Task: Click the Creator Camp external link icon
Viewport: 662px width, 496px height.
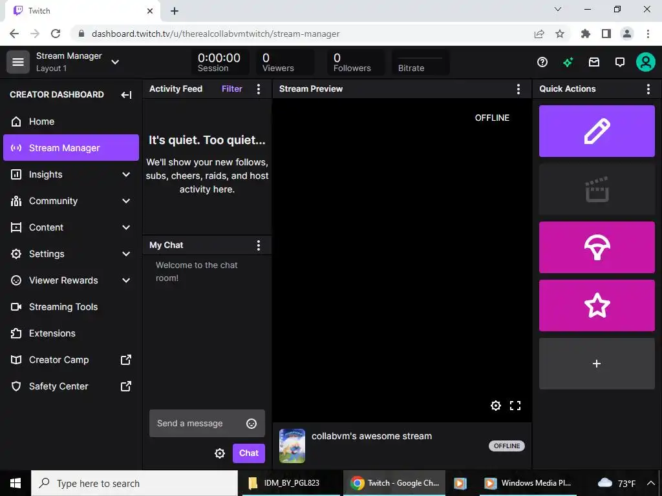Action: point(126,360)
